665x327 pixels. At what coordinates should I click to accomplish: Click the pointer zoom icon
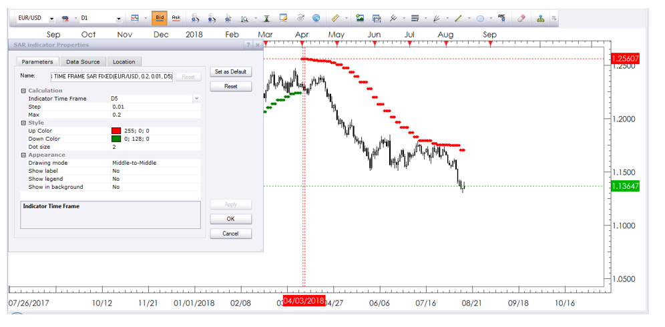(x=228, y=18)
